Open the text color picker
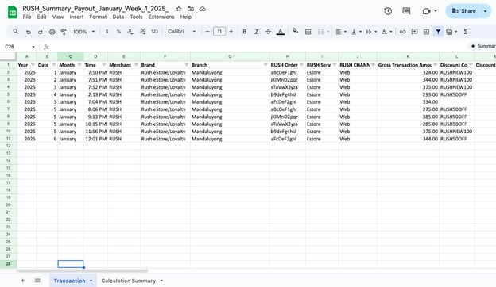Screen dimensions: 496x287 pos(281,32)
